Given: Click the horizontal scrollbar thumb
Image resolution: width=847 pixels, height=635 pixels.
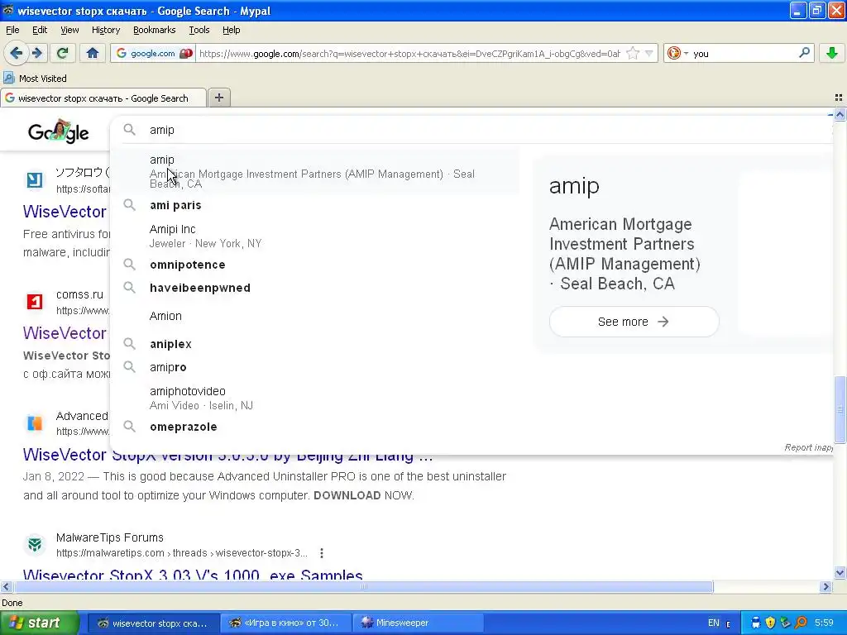Looking at the screenshot, I should click(363, 587).
